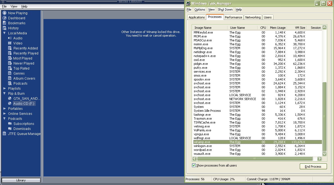Switch to the Networking tab
The width and height of the screenshot is (334, 185).
(x=253, y=17)
